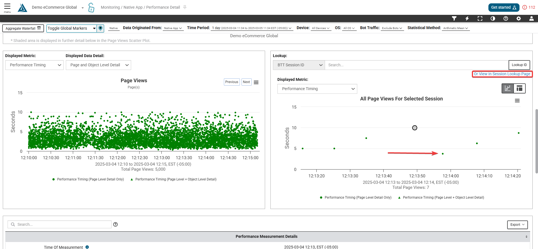Expand Toggle Global Markers dropdown
Screen dimensions: 538x249
[x=71, y=28]
